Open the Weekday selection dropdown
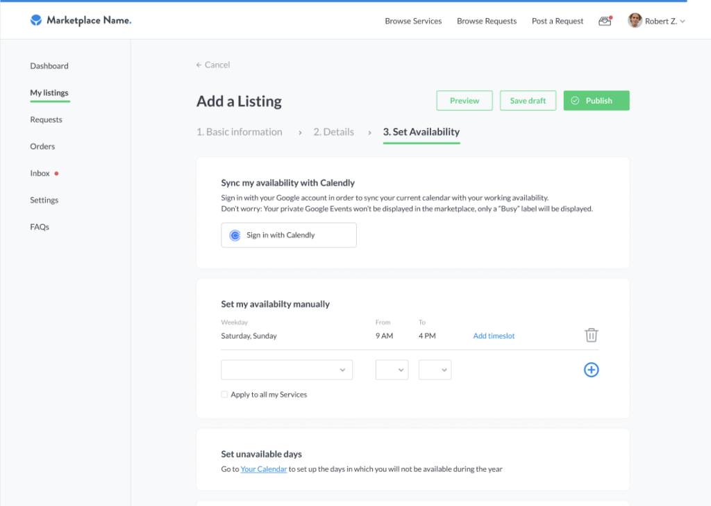This screenshot has height=506, width=711. click(287, 370)
